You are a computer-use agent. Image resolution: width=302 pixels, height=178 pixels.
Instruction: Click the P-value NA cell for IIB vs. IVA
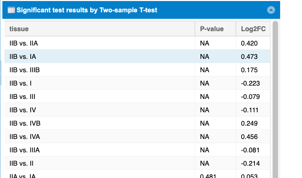pos(204,137)
